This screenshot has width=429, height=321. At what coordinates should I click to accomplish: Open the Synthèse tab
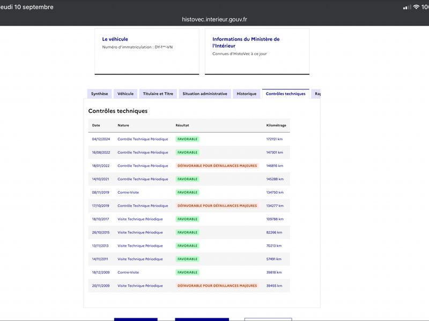click(x=99, y=94)
